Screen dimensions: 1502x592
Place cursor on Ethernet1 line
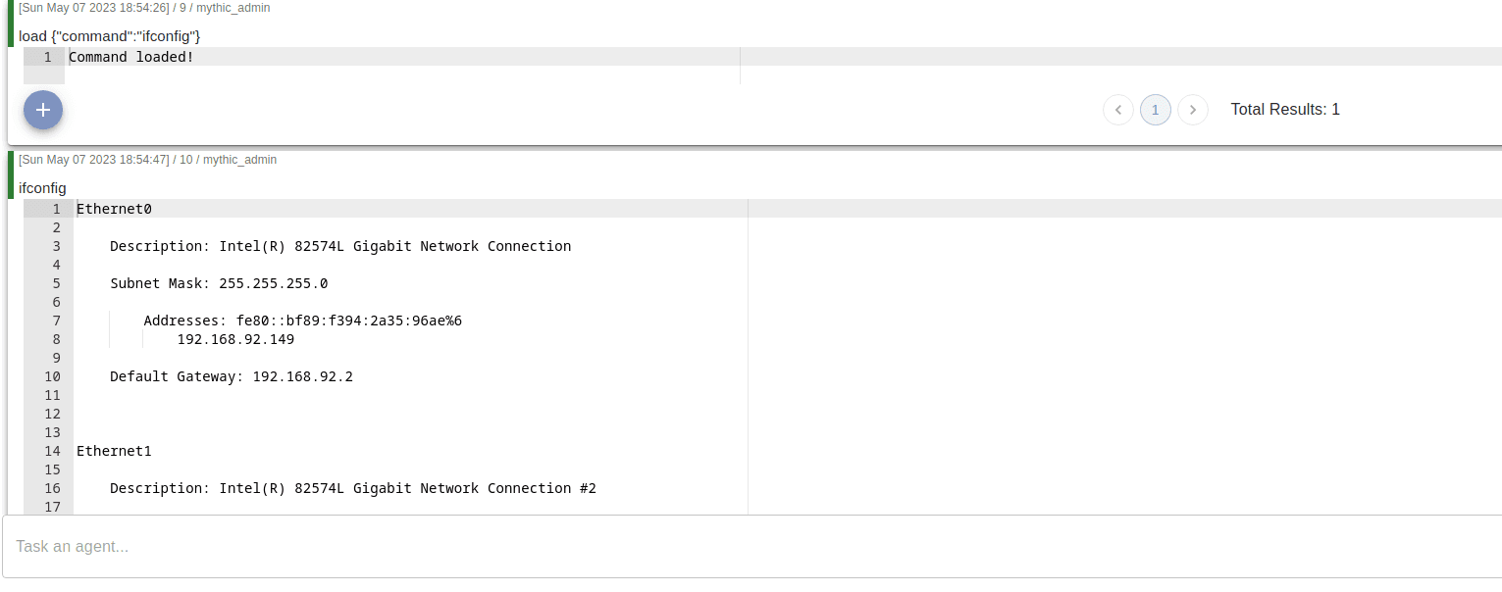click(x=114, y=452)
